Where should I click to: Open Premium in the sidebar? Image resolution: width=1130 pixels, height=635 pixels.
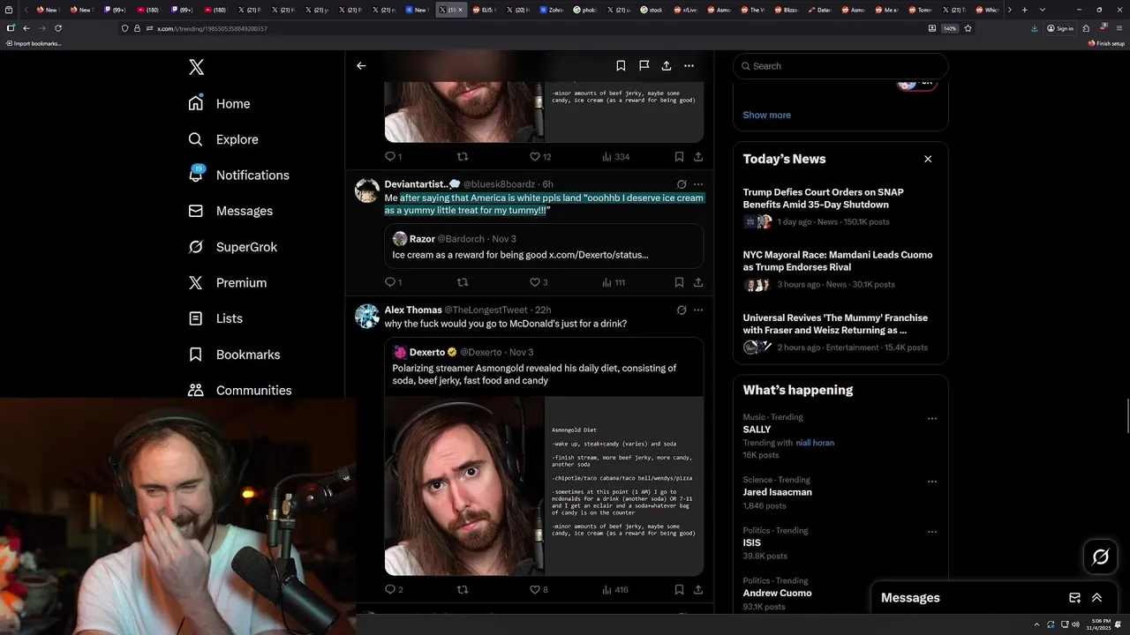(227, 282)
